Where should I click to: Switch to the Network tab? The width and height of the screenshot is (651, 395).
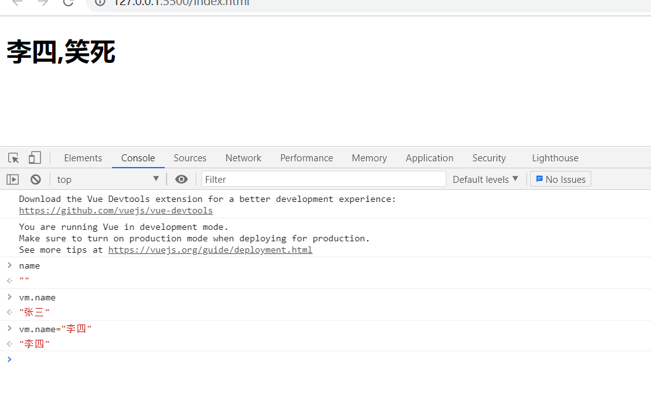[x=243, y=158]
